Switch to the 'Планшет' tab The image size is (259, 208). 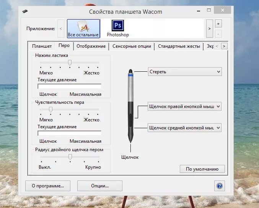(42, 46)
